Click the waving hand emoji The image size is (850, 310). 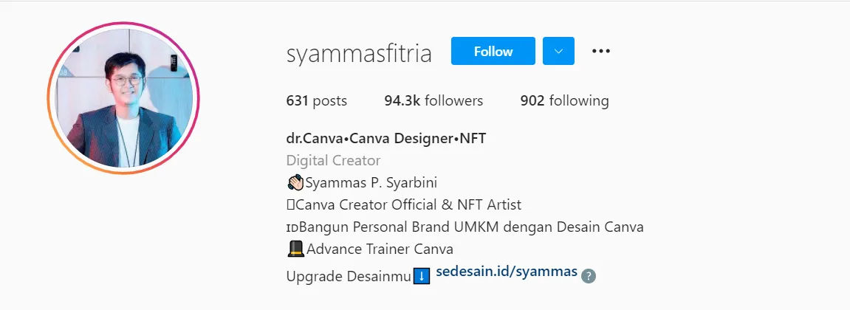pyautogui.click(x=295, y=182)
